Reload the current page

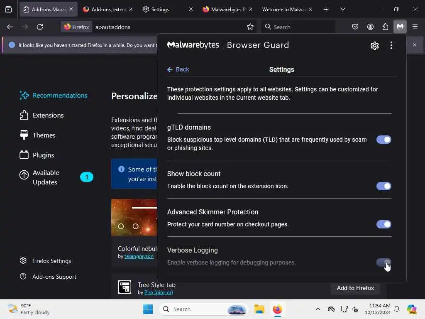40,27
